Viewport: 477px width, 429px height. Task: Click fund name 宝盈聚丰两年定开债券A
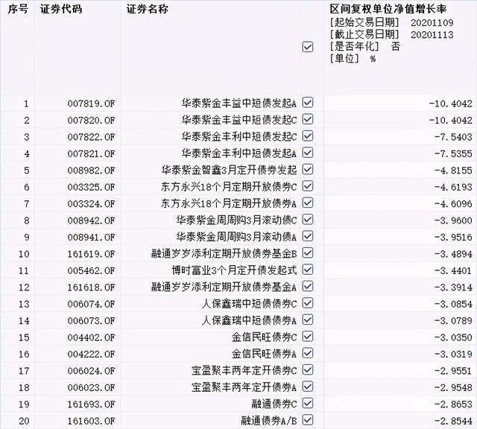click(244, 387)
